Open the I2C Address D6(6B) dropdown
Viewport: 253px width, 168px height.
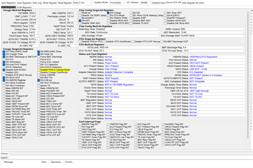pyautogui.click(x=145, y=3)
